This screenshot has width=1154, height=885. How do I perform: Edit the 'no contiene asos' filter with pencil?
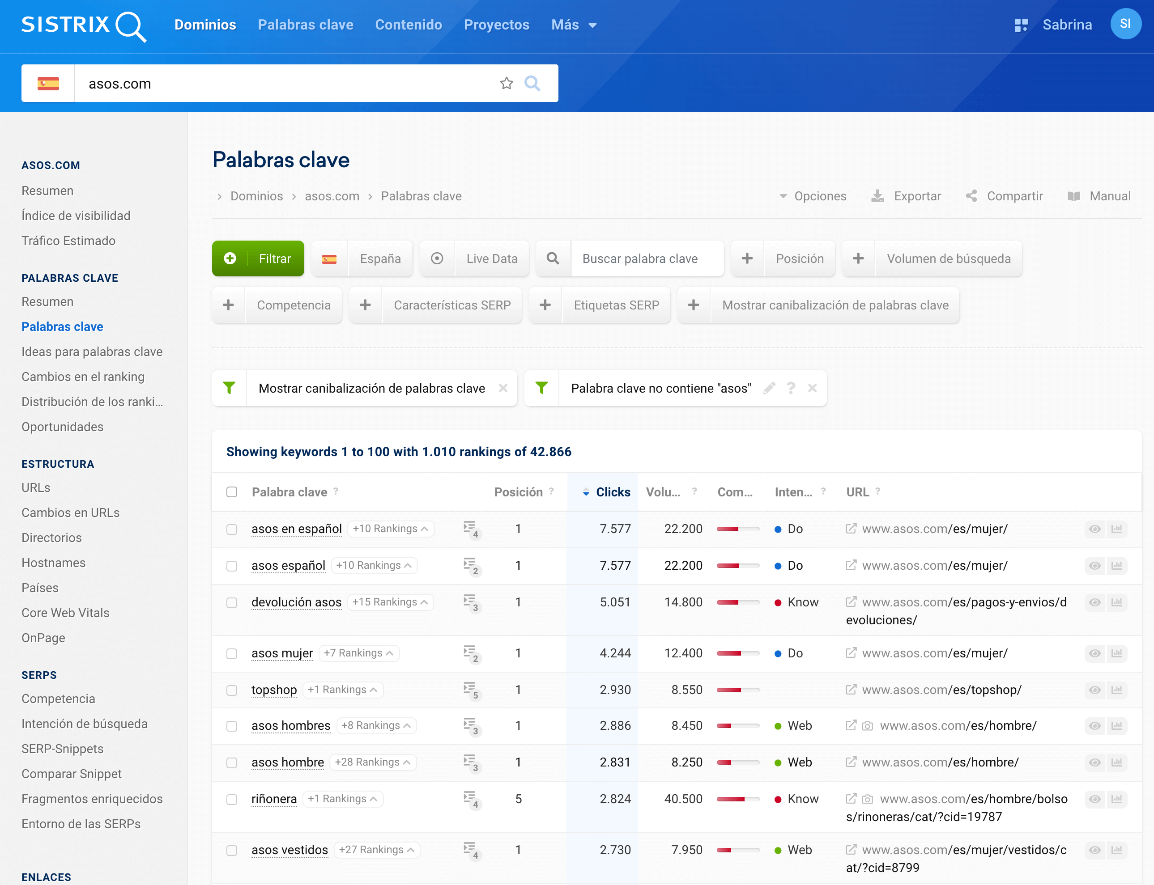769,388
